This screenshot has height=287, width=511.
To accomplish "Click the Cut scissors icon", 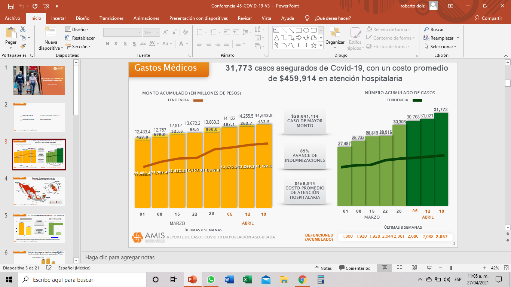I will (x=23, y=29).
